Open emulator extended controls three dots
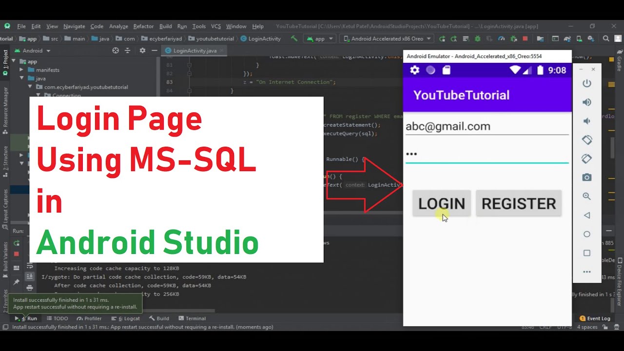The image size is (624, 351). (x=587, y=272)
